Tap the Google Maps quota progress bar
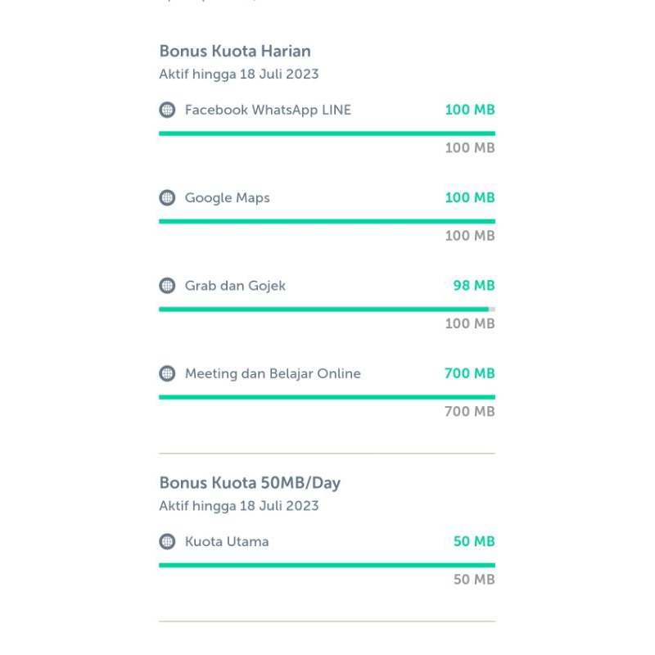655x655 pixels. point(327,221)
